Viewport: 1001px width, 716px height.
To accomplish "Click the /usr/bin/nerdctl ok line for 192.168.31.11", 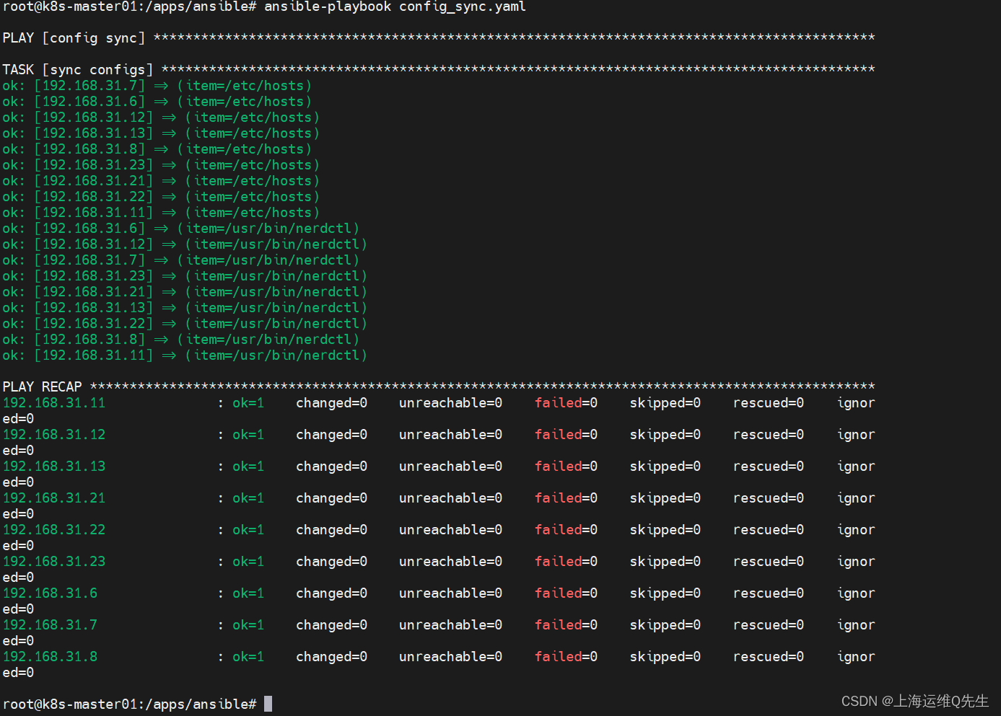I will coord(185,355).
